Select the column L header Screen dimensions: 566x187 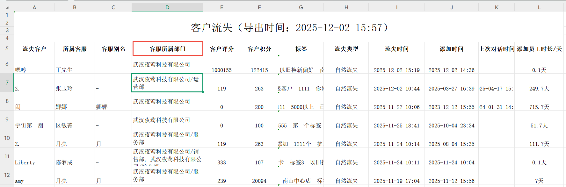coord(539,7)
